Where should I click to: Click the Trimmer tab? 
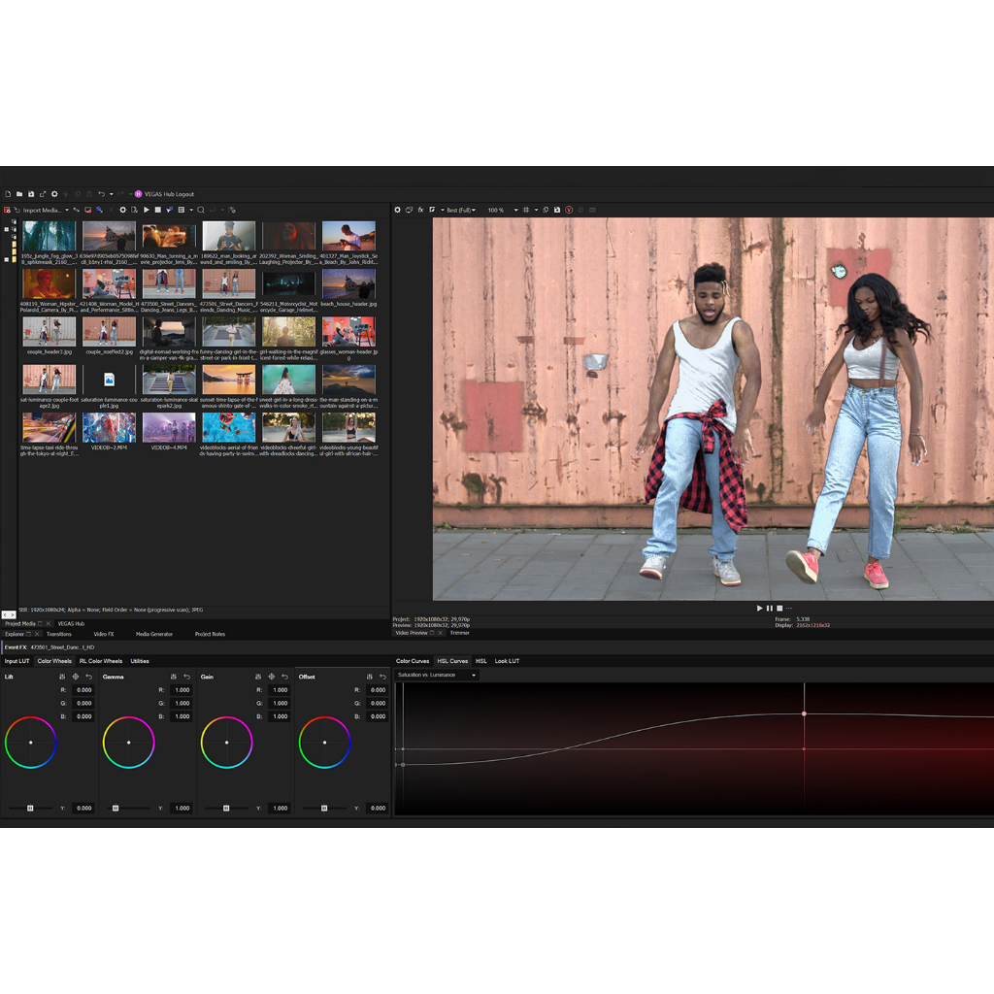pyautogui.click(x=459, y=633)
